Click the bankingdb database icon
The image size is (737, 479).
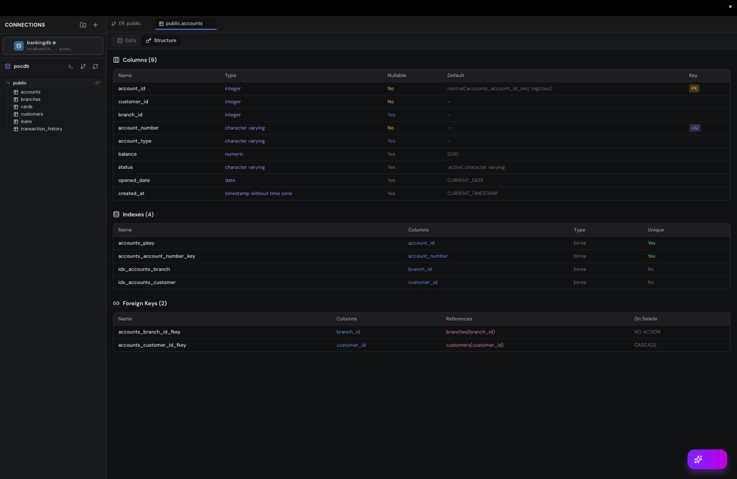tap(18, 46)
